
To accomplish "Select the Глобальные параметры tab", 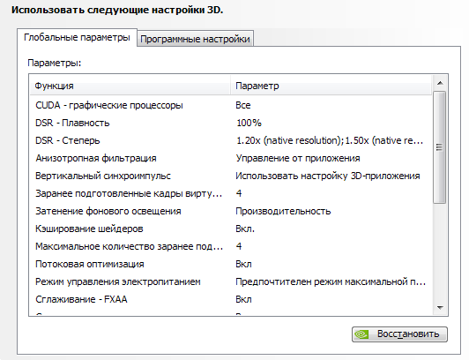I will click(x=77, y=37).
